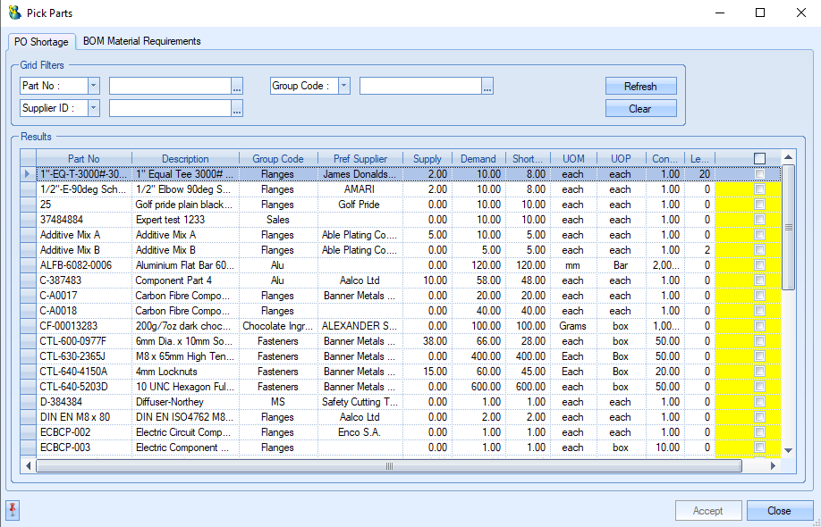Image resolution: width=821 pixels, height=527 pixels.
Task: Click the Clear filters button
Action: (x=640, y=109)
